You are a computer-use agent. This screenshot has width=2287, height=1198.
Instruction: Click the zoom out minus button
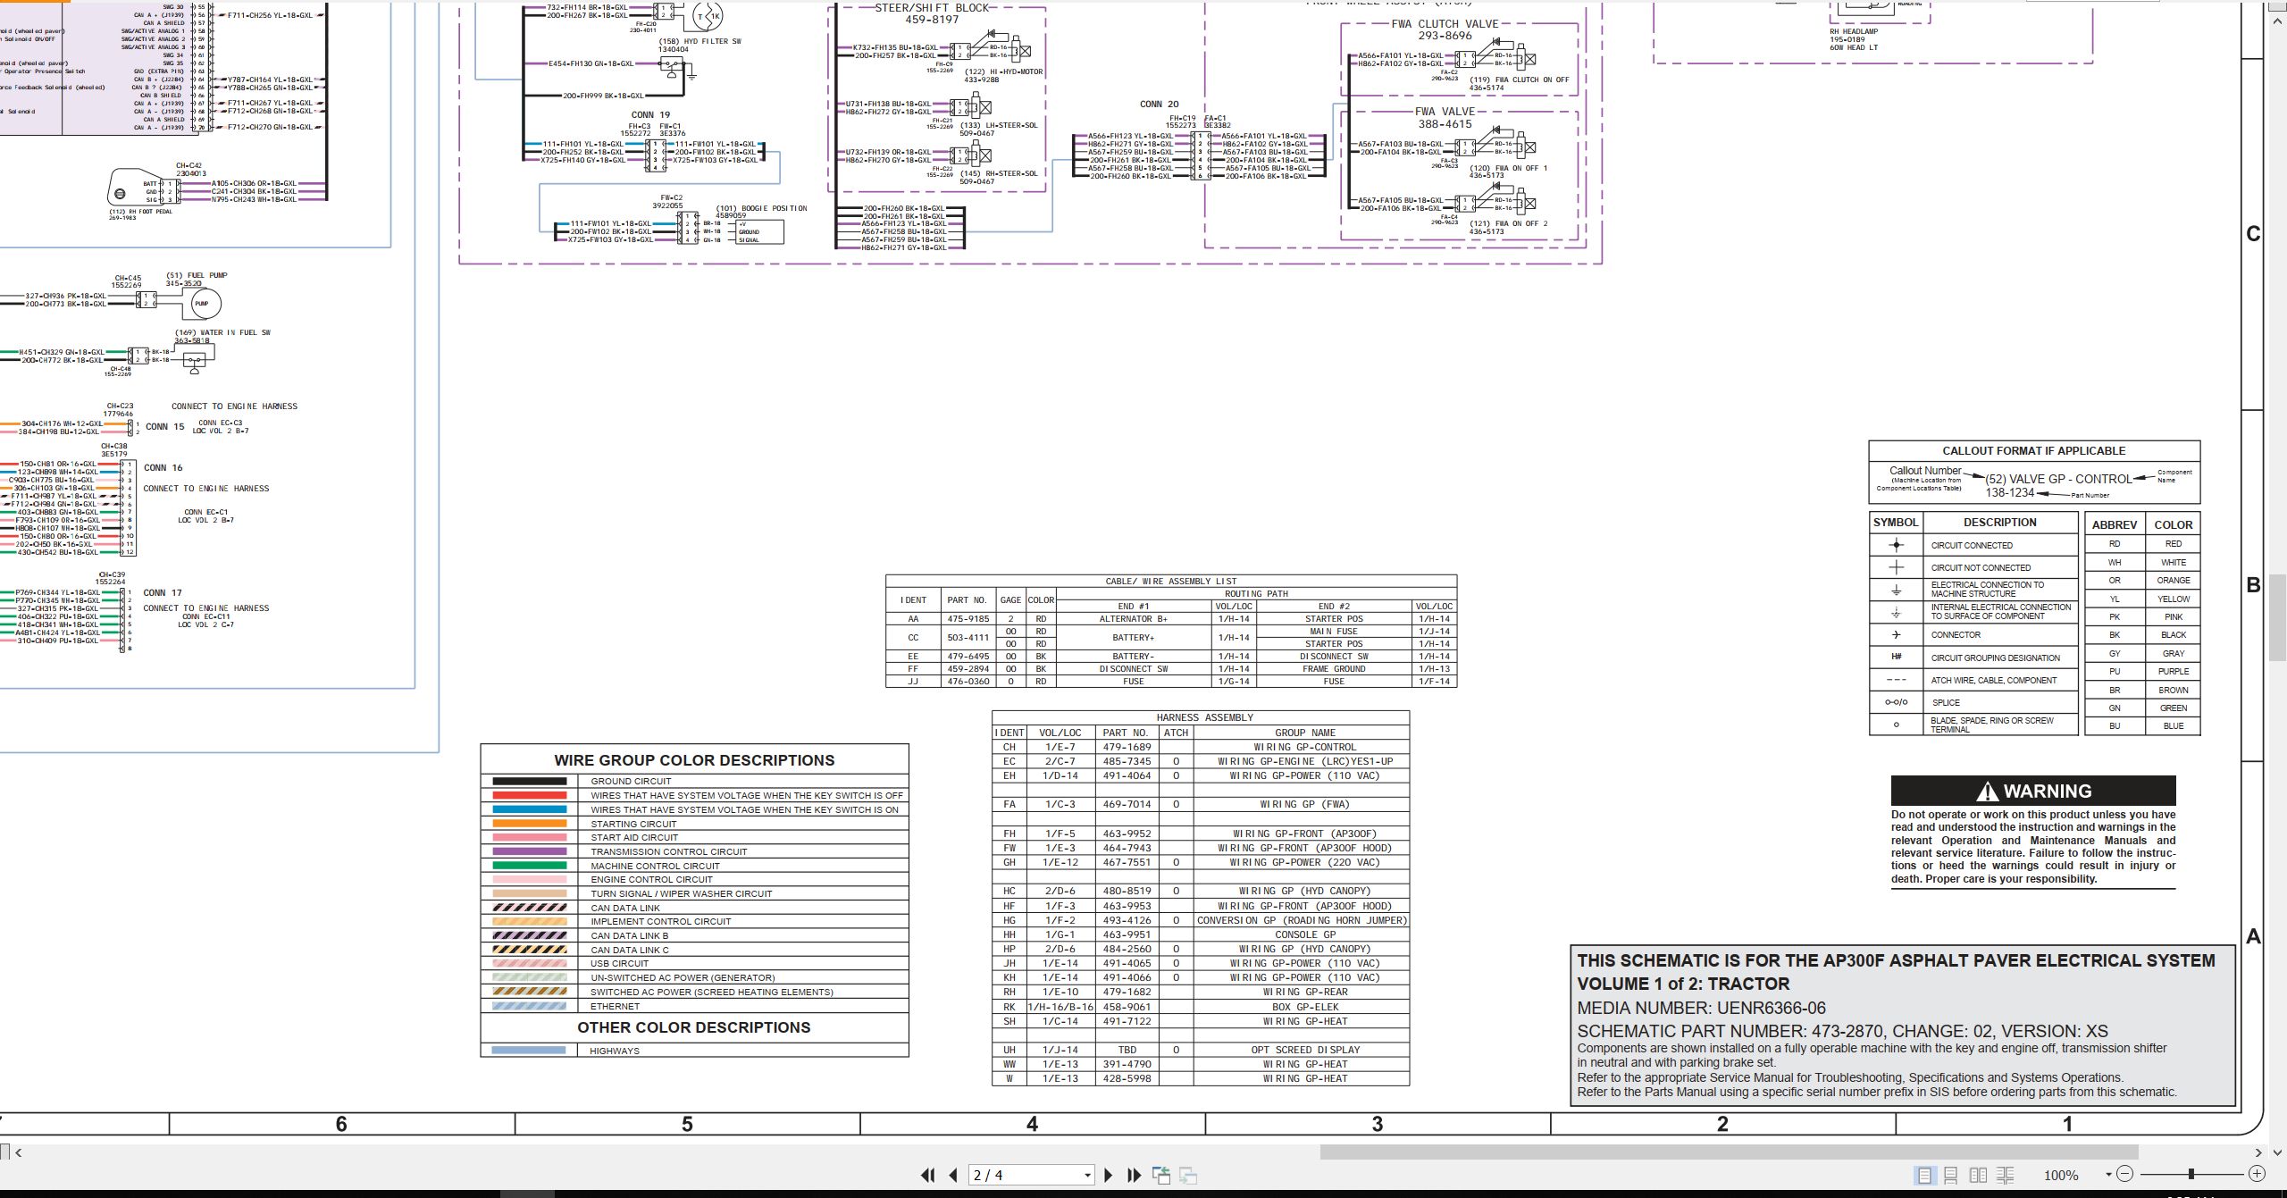[x=2125, y=1174]
